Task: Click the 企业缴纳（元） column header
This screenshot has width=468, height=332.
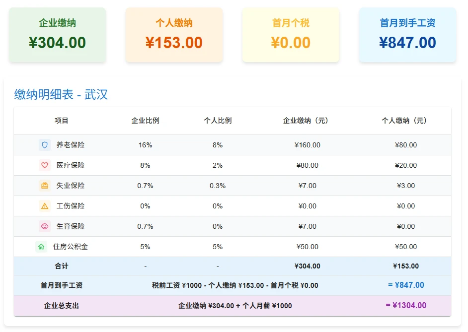Action: coord(307,121)
